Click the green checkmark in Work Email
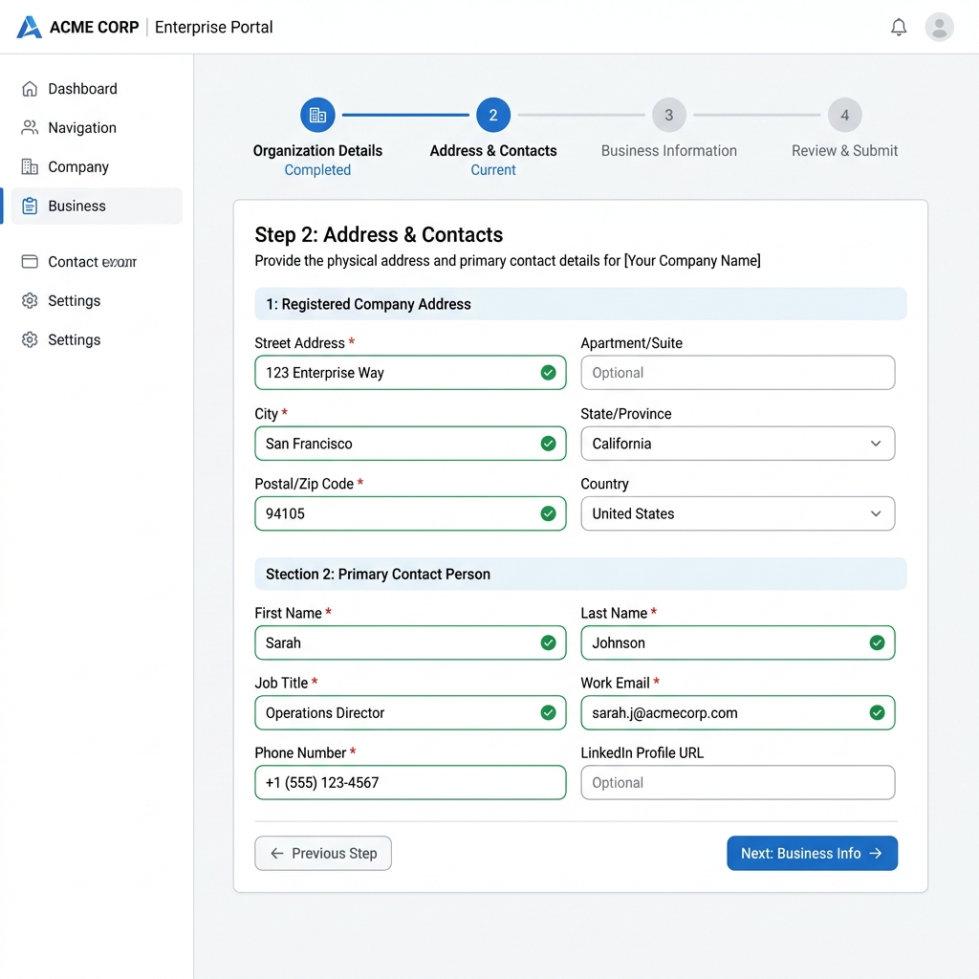This screenshot has width=979, height=979. pos(878,713)
